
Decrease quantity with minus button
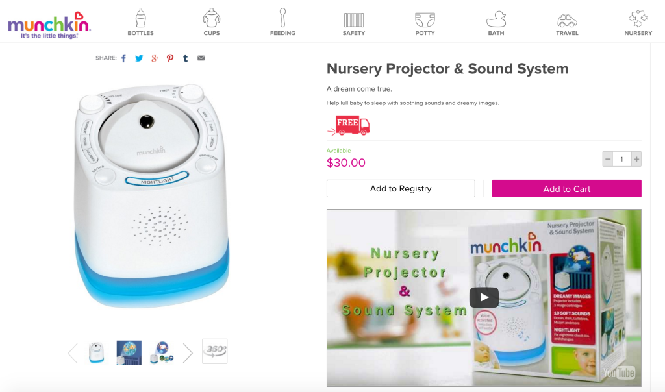(608, 160)
